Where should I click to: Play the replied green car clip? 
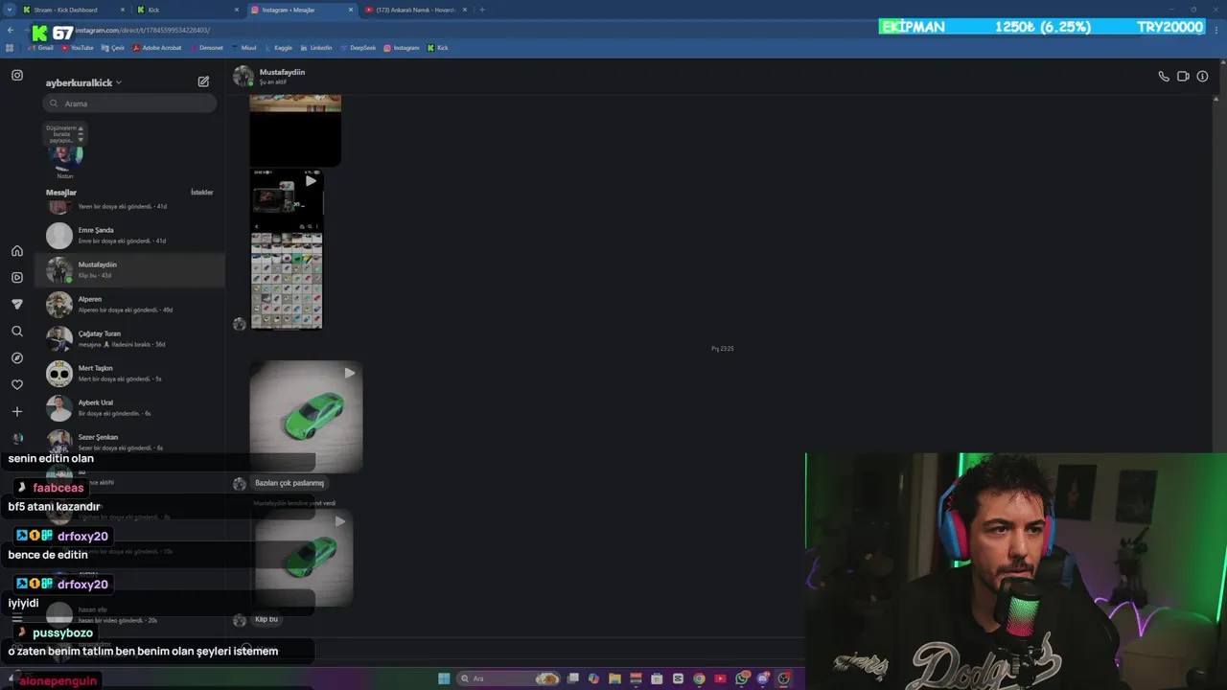coord(304,558)
